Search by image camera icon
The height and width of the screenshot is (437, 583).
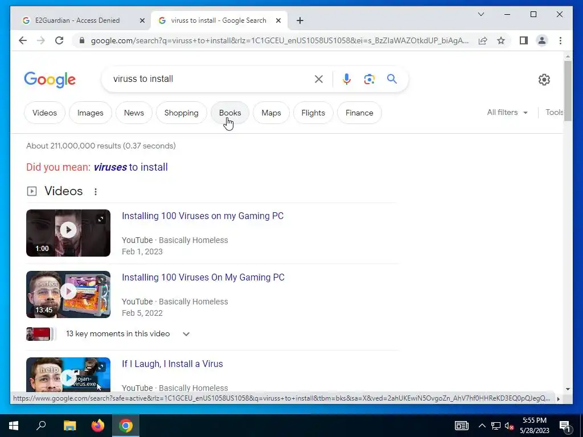click(369, 79)
